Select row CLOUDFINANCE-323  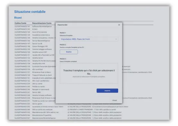22,104
